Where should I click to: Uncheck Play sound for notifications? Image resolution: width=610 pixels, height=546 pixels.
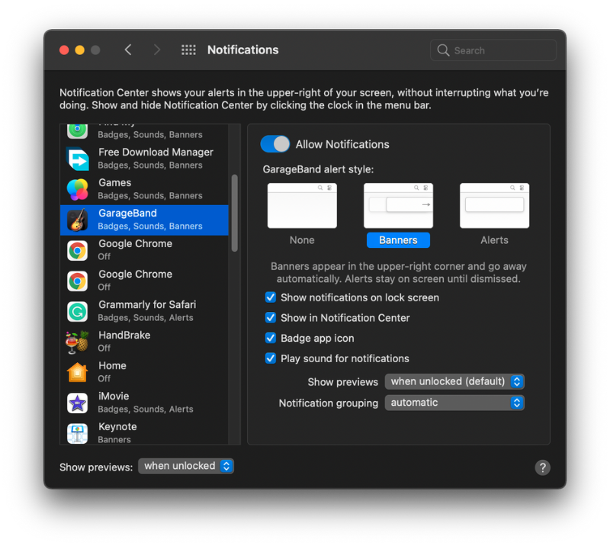click(x=270, y=358)
